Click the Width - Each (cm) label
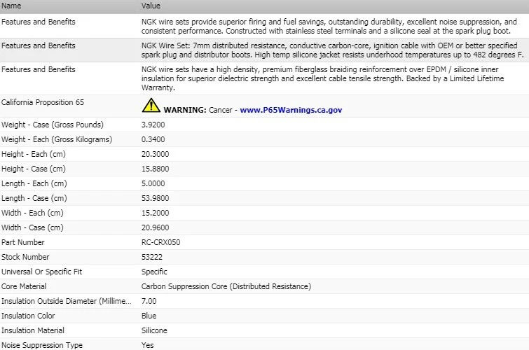Image resolution: width=529 pixels, height=350 pixels. tap(32, 213)
